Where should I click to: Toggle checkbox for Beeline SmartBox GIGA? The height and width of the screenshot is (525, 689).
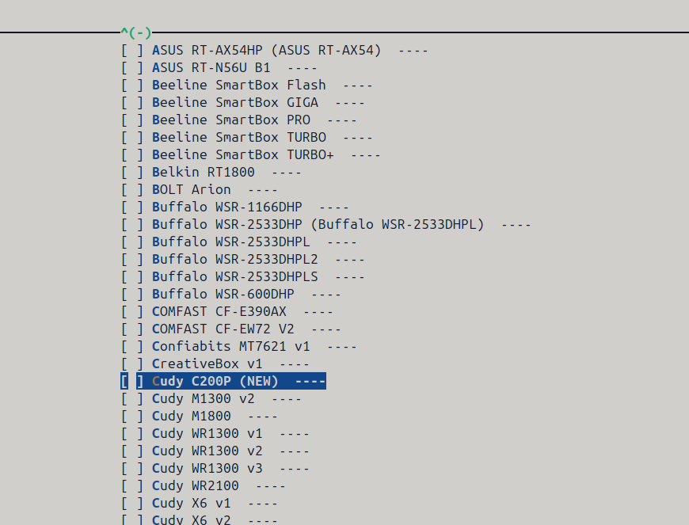point(132,103)
